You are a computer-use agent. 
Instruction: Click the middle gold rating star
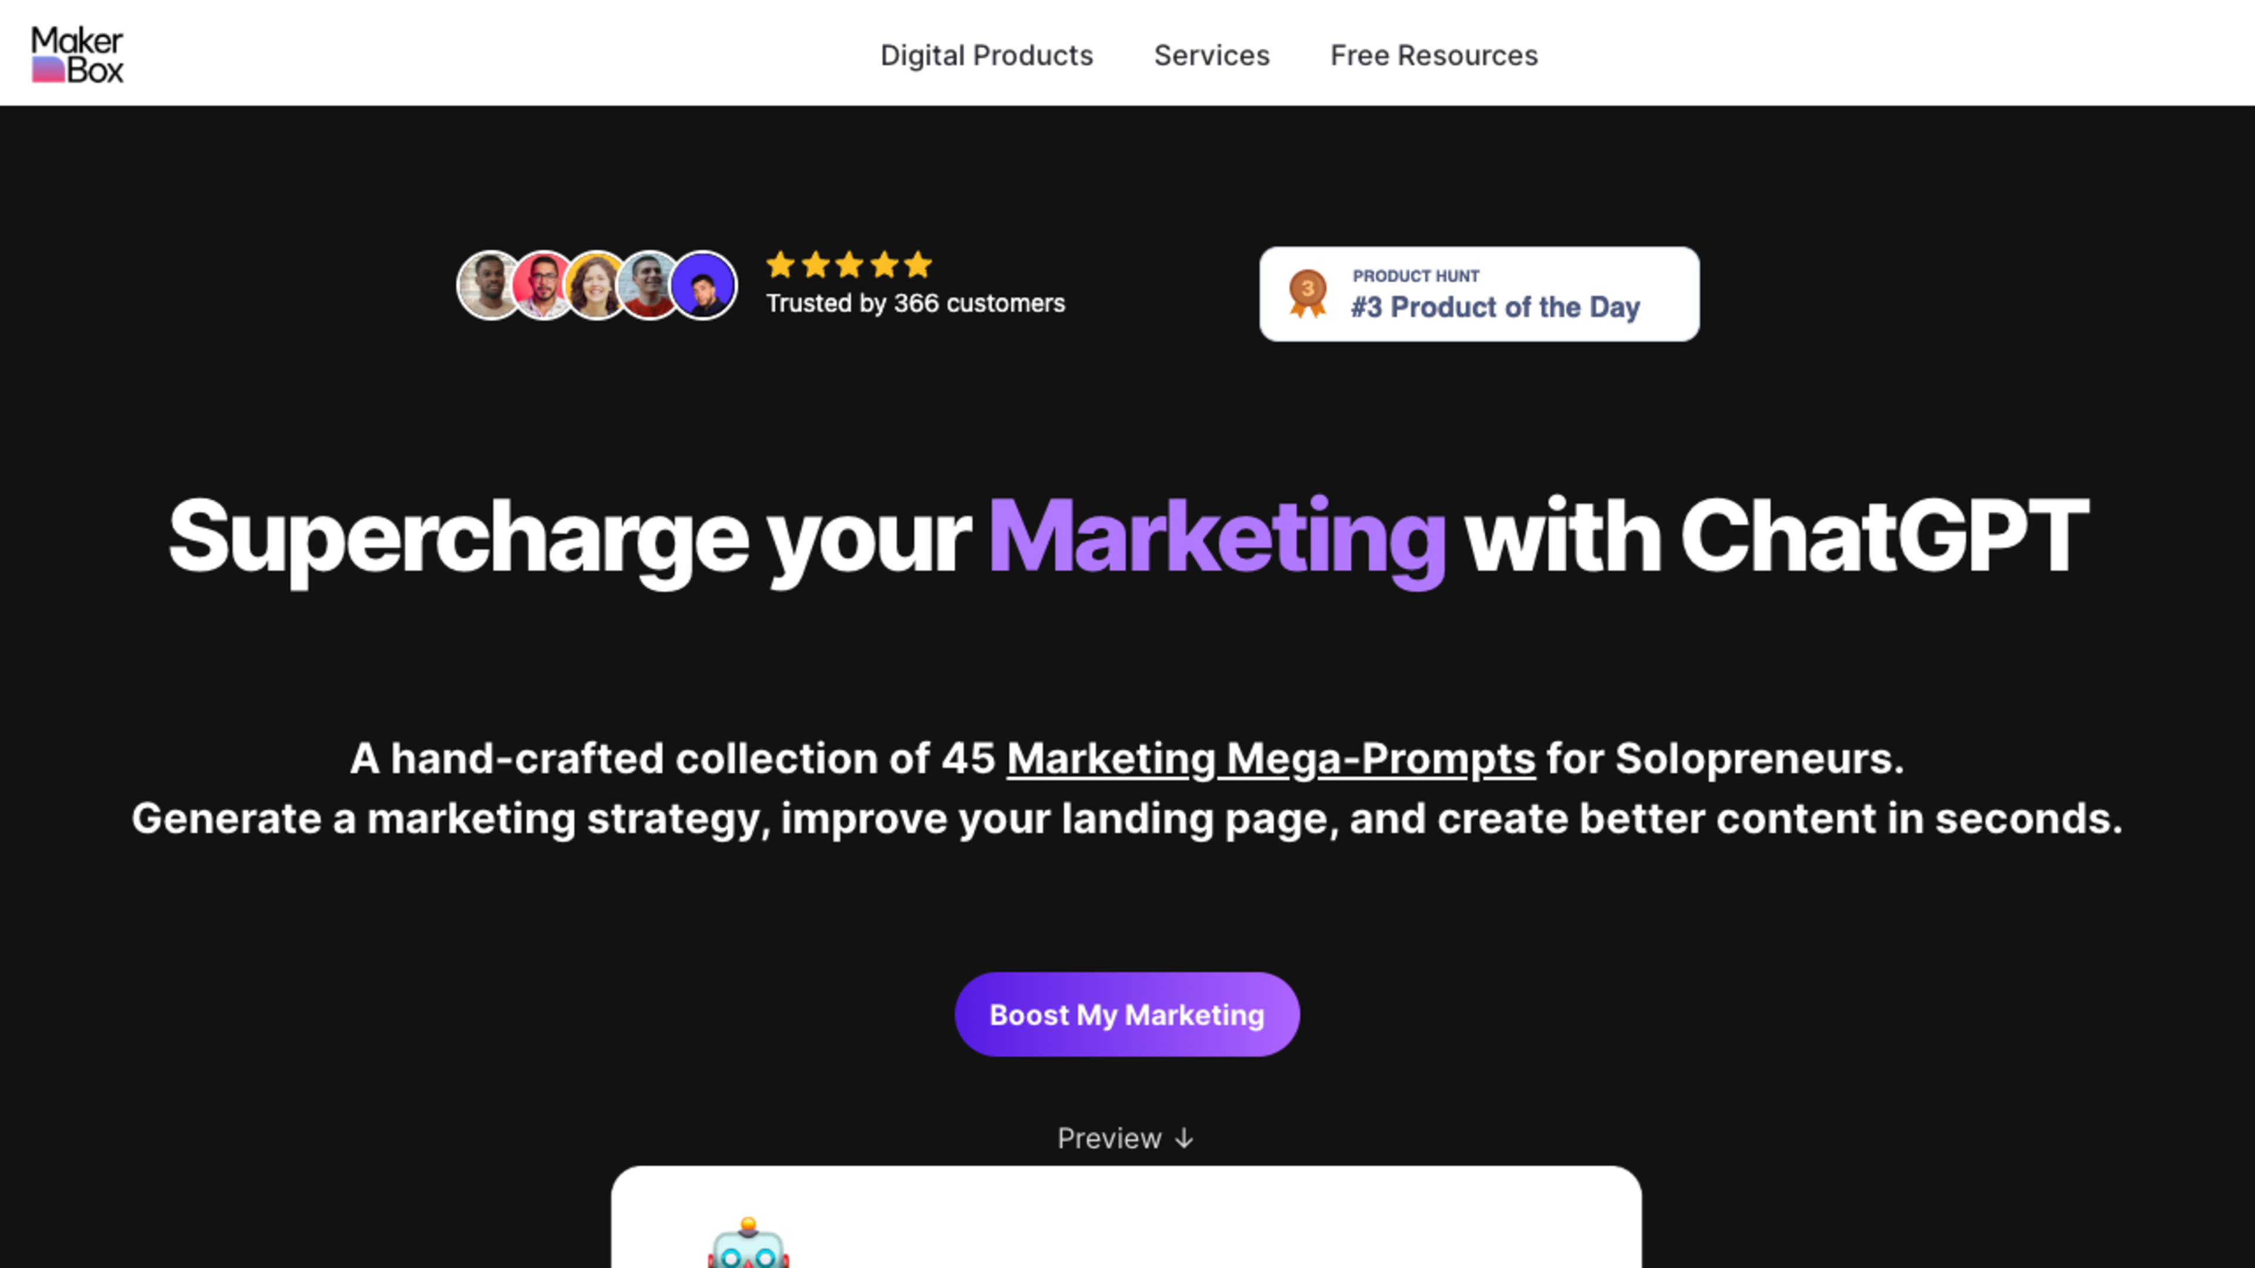coord(849,264)
